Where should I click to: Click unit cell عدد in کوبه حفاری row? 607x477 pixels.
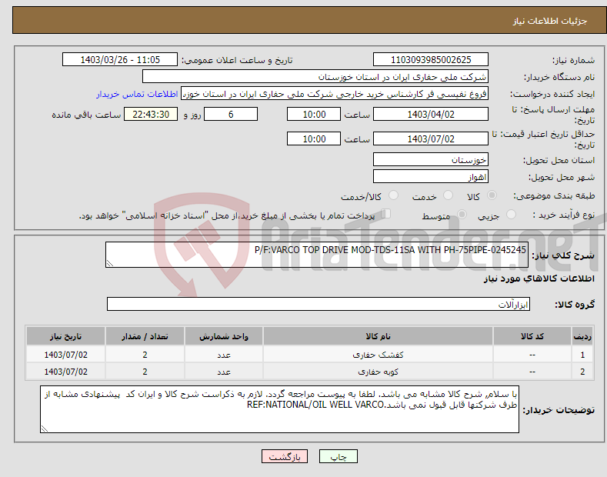224,372
